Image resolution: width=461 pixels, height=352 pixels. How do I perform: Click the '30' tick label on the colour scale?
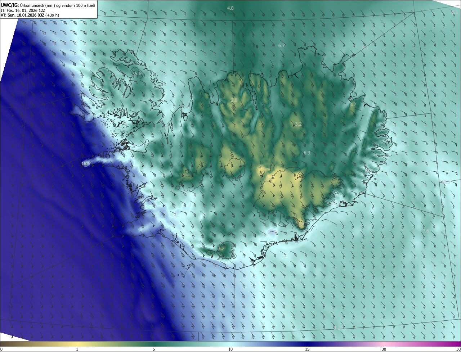click(384, 349)
